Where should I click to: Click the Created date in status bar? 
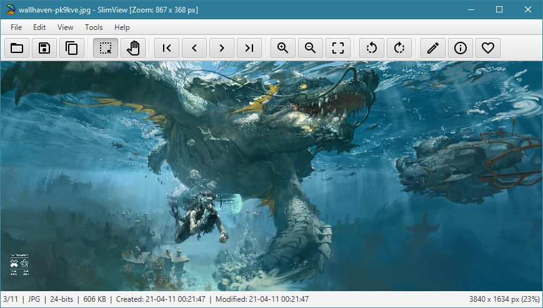(161, 299)
